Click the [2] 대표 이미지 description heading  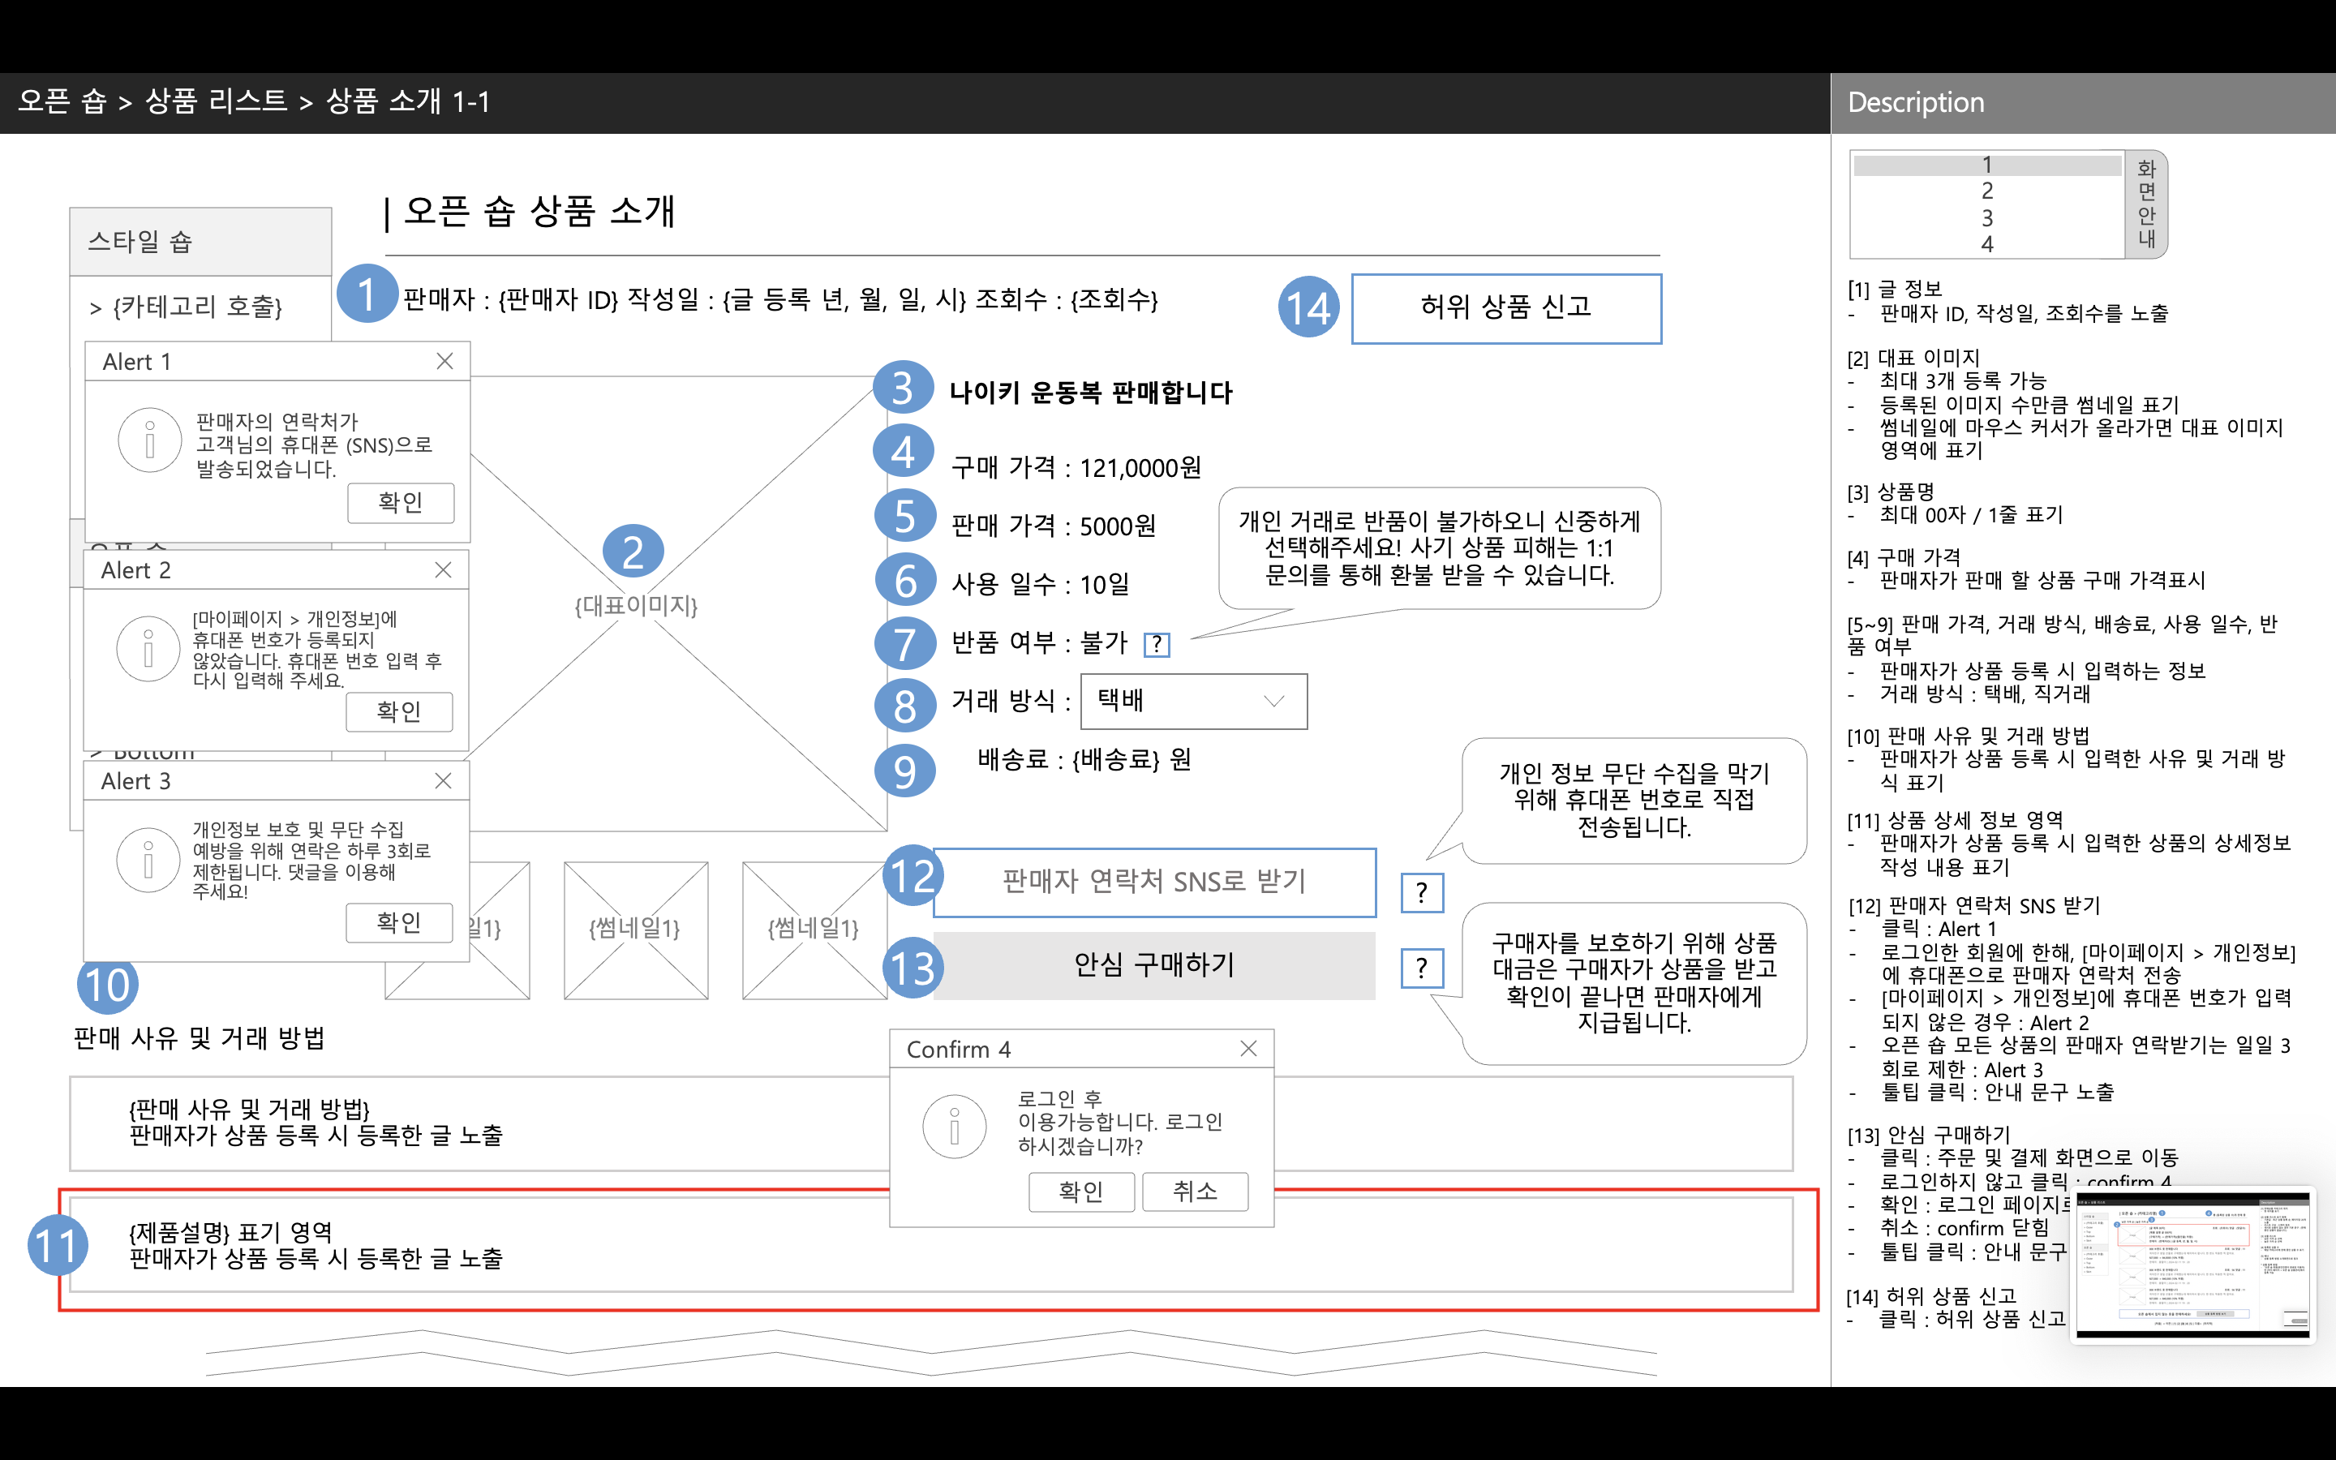click(x=1913, y=359)
